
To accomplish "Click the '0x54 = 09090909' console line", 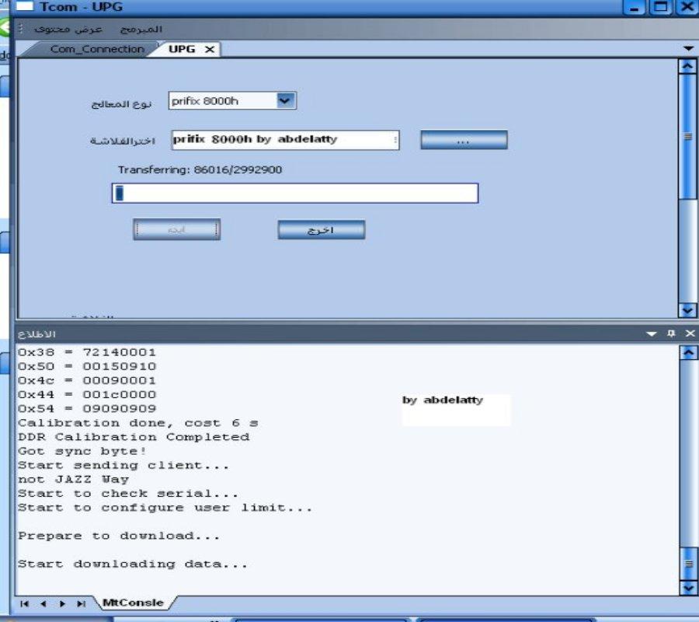I will (87, 408).
